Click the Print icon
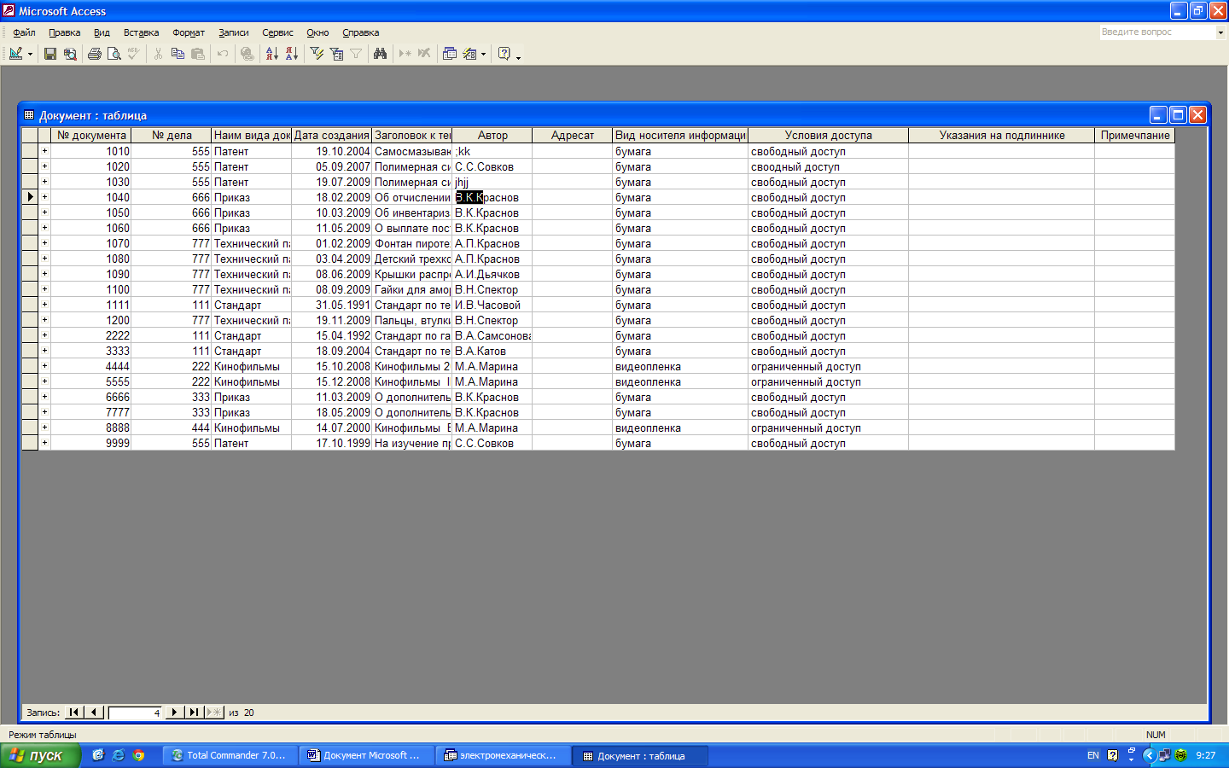Screen dimensions: 1229x768 (x=95, y=54)
